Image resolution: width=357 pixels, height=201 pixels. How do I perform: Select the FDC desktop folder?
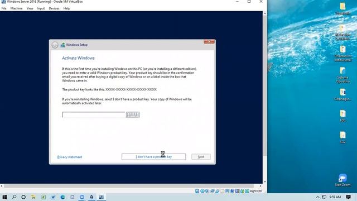(342, 116)
